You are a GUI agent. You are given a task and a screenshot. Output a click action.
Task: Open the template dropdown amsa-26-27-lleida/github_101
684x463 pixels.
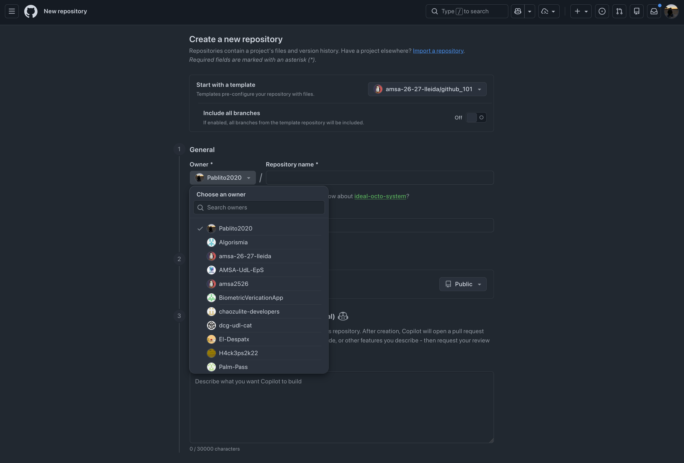pyautogui.click(x=427, y=89)
